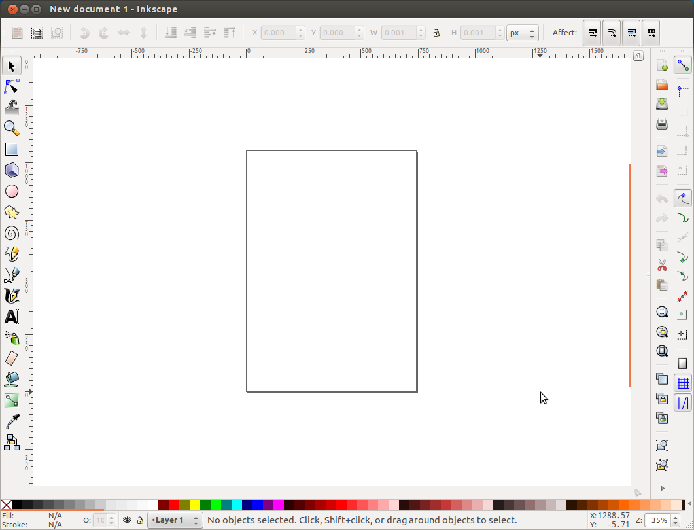Image resolution: width=694 pixels, height=530 pixels.
Task: Open the px units dropdown
Action: pos(522,33)
